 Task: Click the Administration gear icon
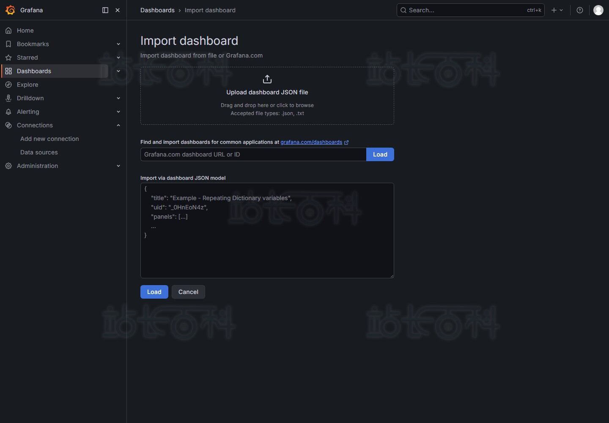8,166
